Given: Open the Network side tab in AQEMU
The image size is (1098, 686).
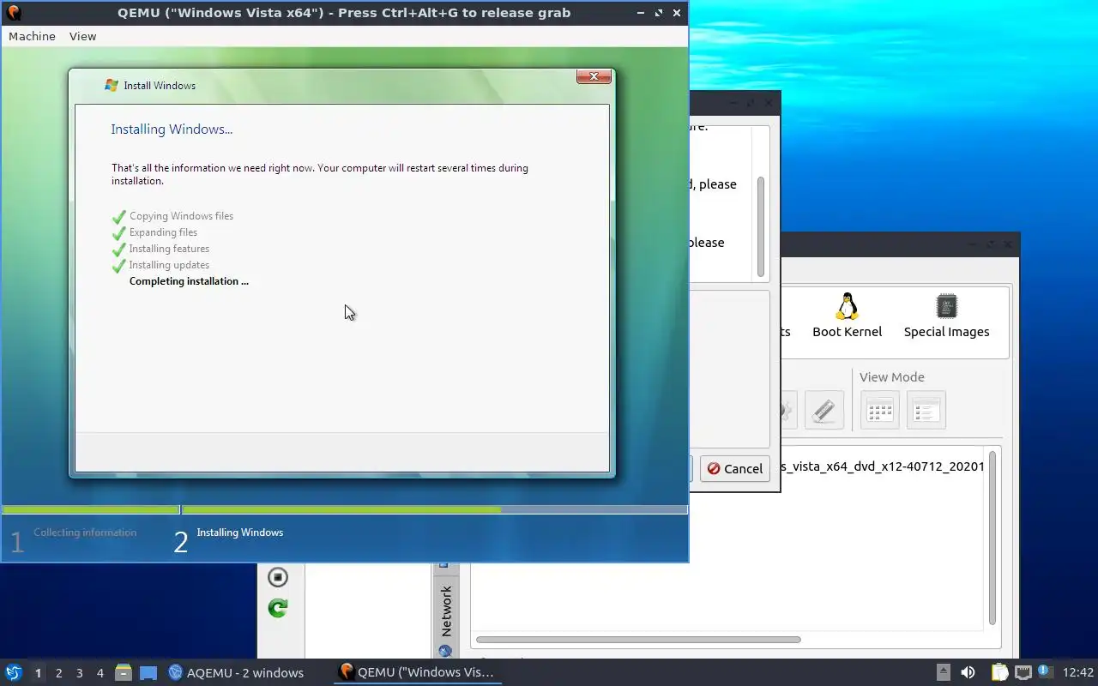Looking at the screenshot, I should tap(445, 611).
